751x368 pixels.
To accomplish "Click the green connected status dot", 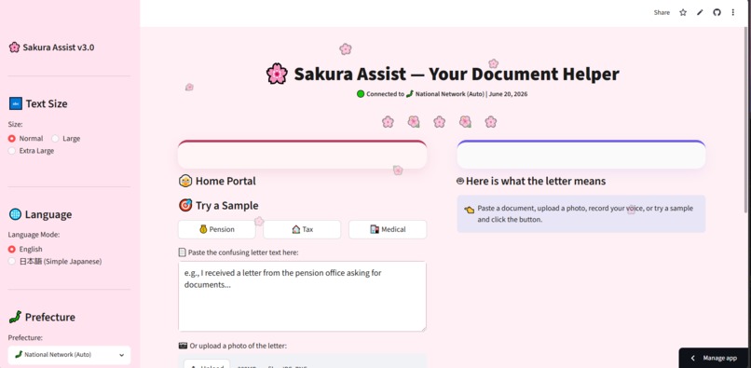I will click(361, 94).
